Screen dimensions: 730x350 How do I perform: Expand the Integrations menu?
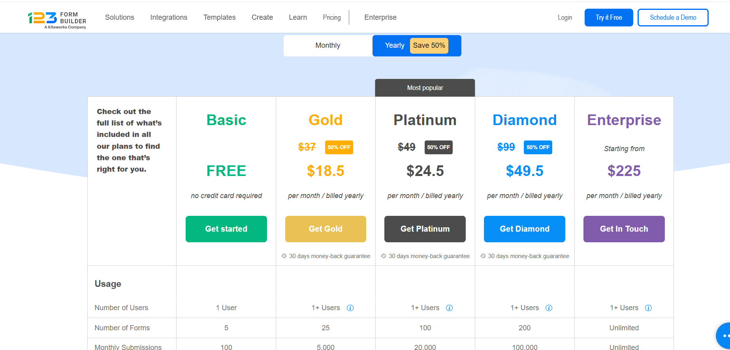pyautogui.click(x=169, y=17)
